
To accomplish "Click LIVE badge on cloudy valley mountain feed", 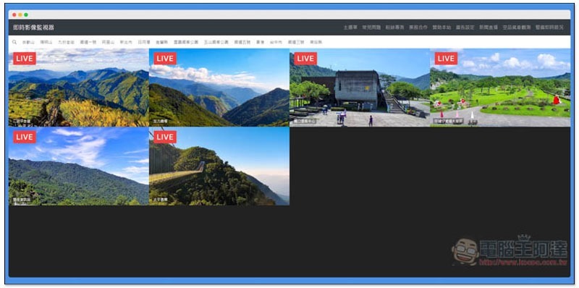I will click(x=165, y=59).
